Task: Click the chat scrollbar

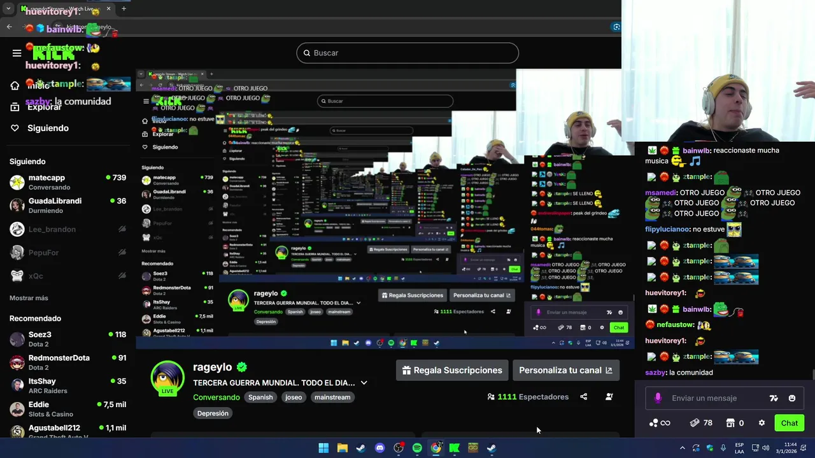Action: (x=812, y=375)
